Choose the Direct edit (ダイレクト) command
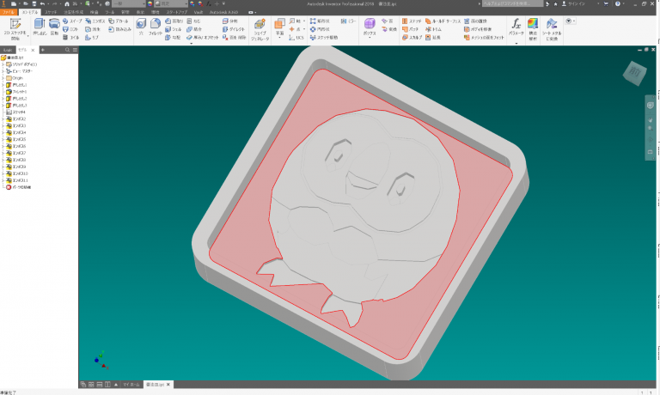Image resolution: width=660 pixels, height=395 pixels. pyautogui.click(x=234, y=29)
